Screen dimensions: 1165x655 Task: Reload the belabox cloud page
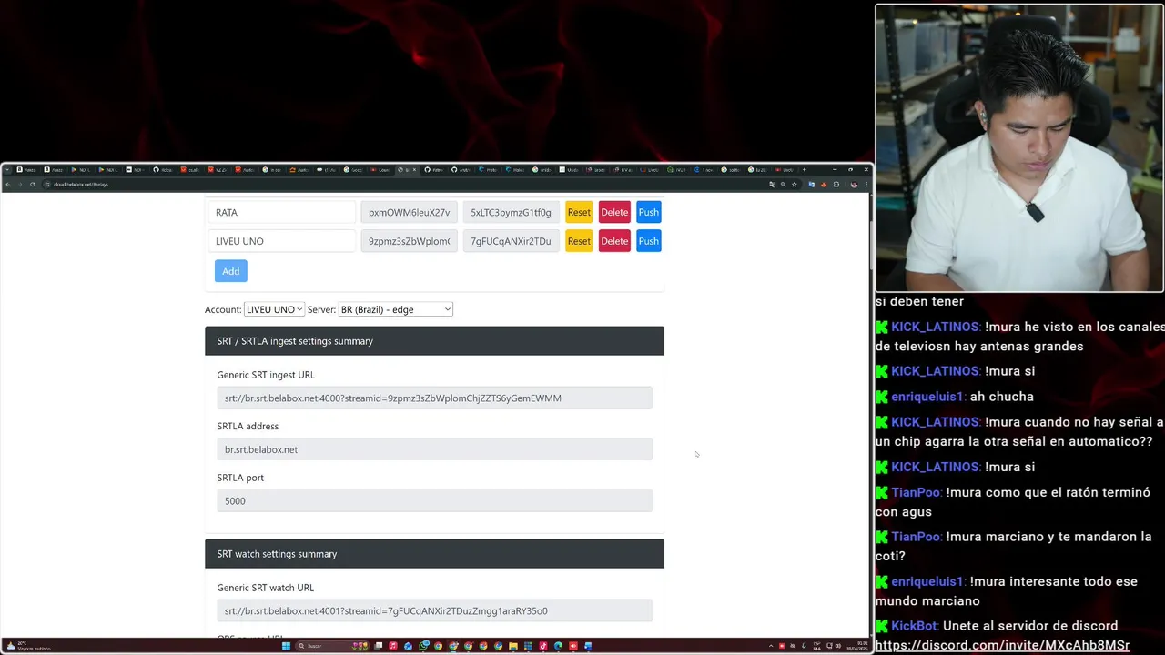pos(32,185)
